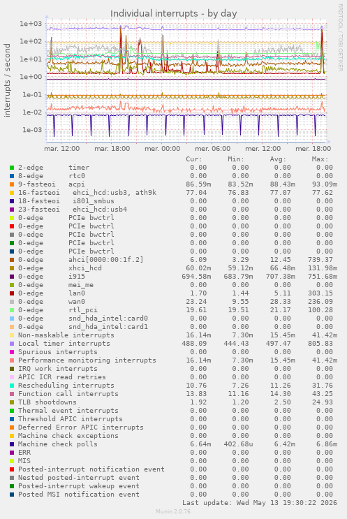
Task: Click the gray wan0 legend swatch
Action: coord(12,302)
